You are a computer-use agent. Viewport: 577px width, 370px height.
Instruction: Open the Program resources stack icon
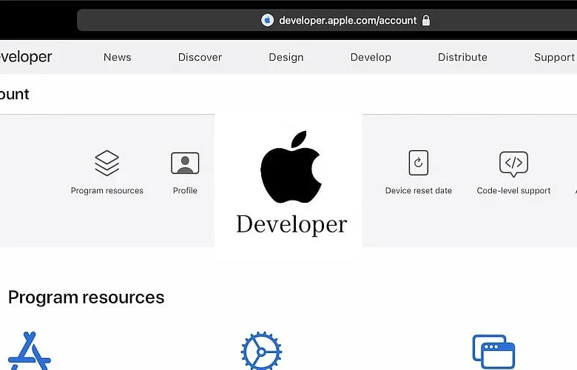pyautogui.click(x=107, y=163)
